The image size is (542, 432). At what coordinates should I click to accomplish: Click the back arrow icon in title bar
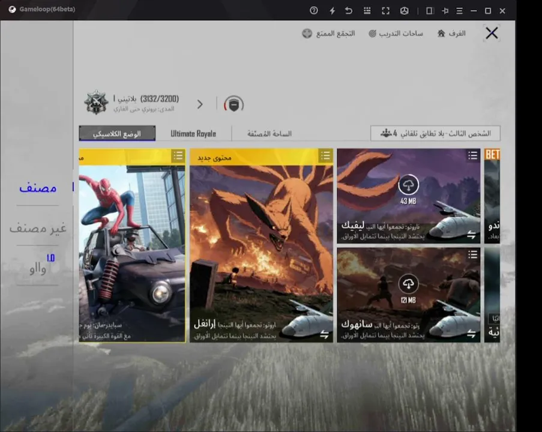point(349,10)
